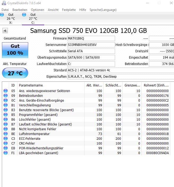Click status orb for ECC-Fehlerrate row
174x187 pixels.
coord(6,138)
